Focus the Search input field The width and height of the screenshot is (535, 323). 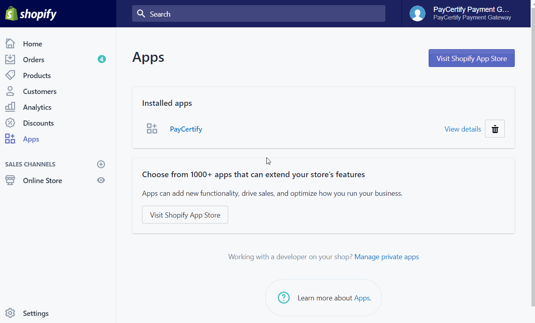pos(258,13)
